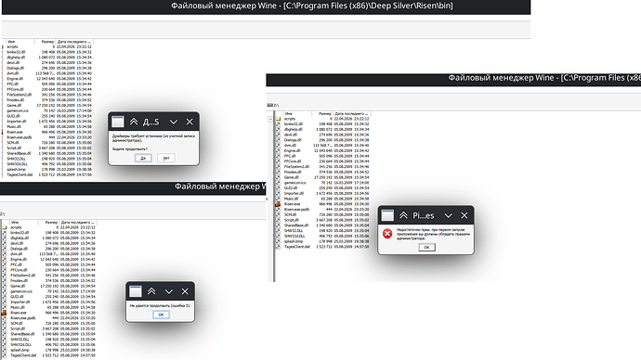Sort by Дата последнего column in Pi...es-dialog window
641x360 pixels.
pyautogui.click(x=351, y=113)
